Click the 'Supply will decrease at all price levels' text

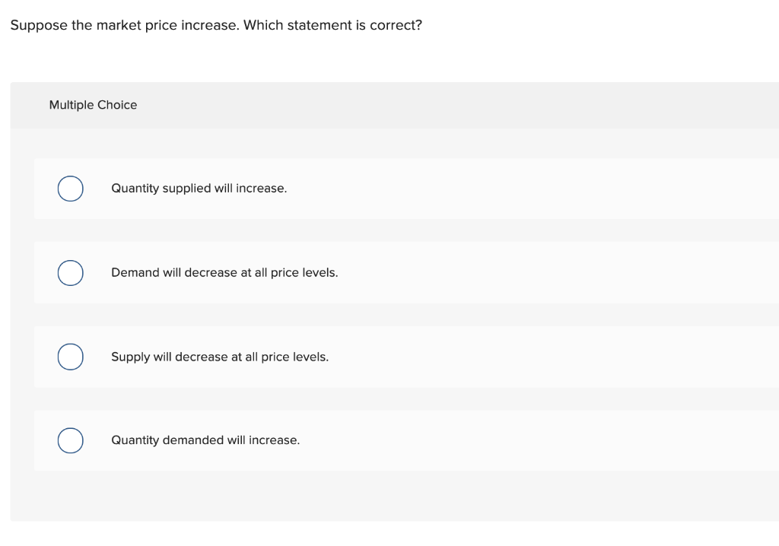[220, 356]
